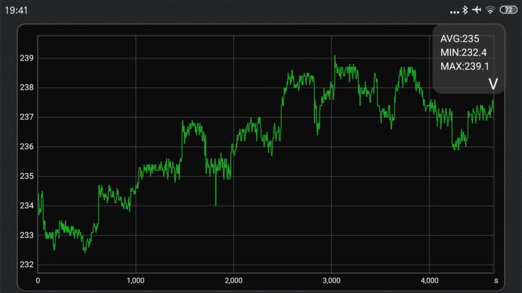Tap the 239 label on the voltage axis

tap(27, 58)
